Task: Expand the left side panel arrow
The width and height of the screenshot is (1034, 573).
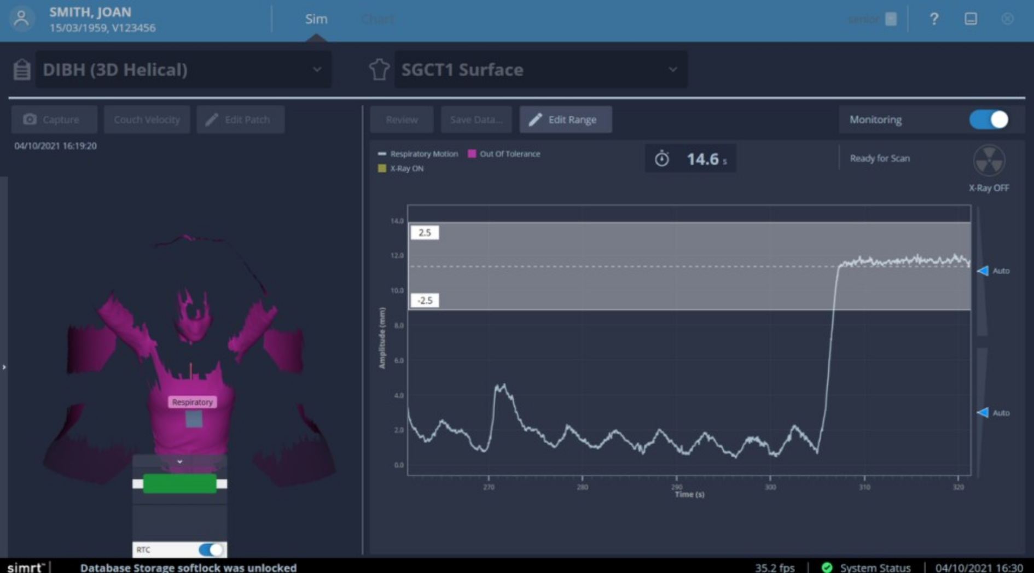Action: (4, 367)
